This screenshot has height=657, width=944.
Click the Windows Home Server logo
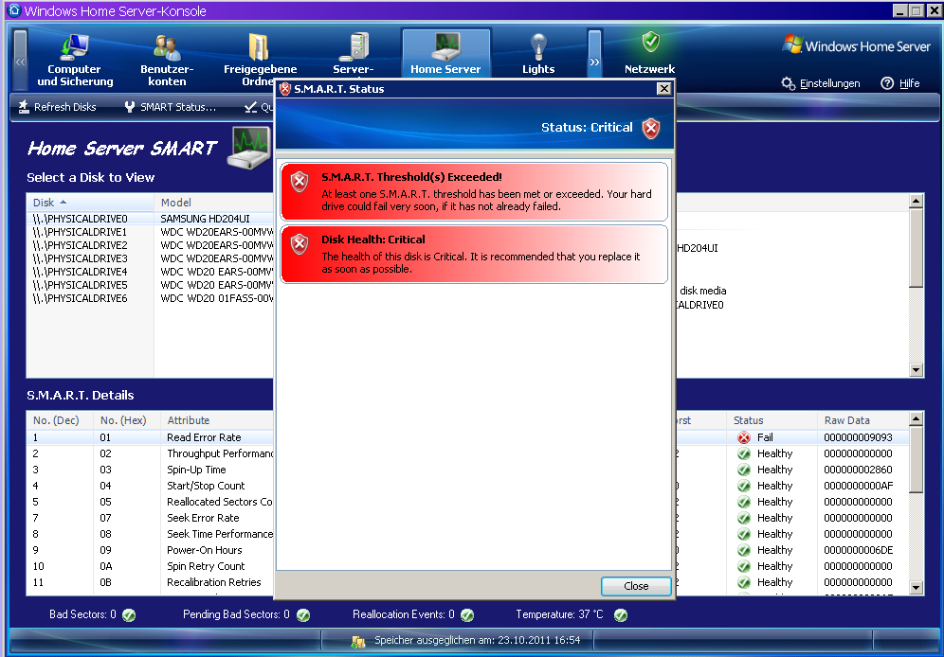click(x=857, y=45)
